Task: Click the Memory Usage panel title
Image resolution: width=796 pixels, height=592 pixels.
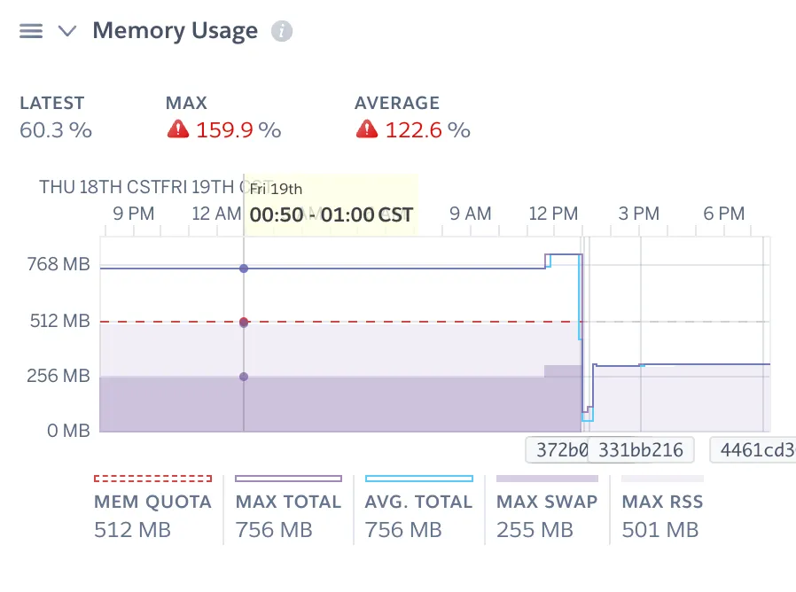Action: [x=175, y=31]
